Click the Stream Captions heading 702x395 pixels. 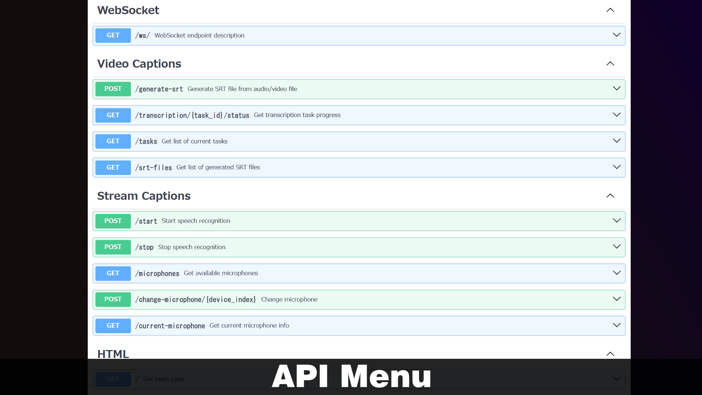point(144,196)
